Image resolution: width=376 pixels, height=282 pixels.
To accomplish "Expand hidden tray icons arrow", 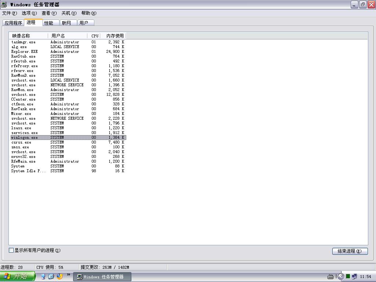I will (340, 277).
